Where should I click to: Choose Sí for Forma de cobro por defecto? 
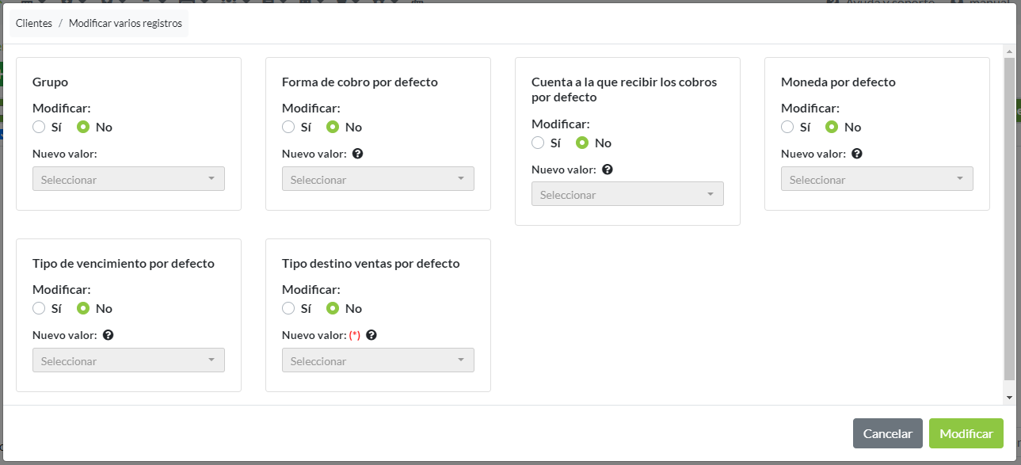tap(288, 127)
